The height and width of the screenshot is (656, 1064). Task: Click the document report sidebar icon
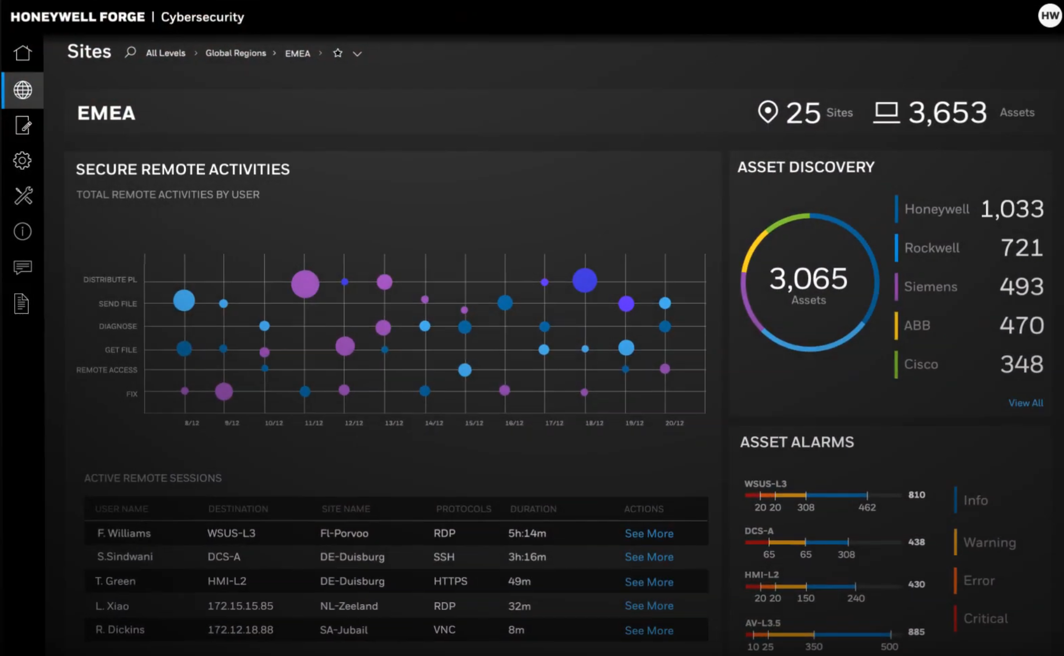pos(22,304)
